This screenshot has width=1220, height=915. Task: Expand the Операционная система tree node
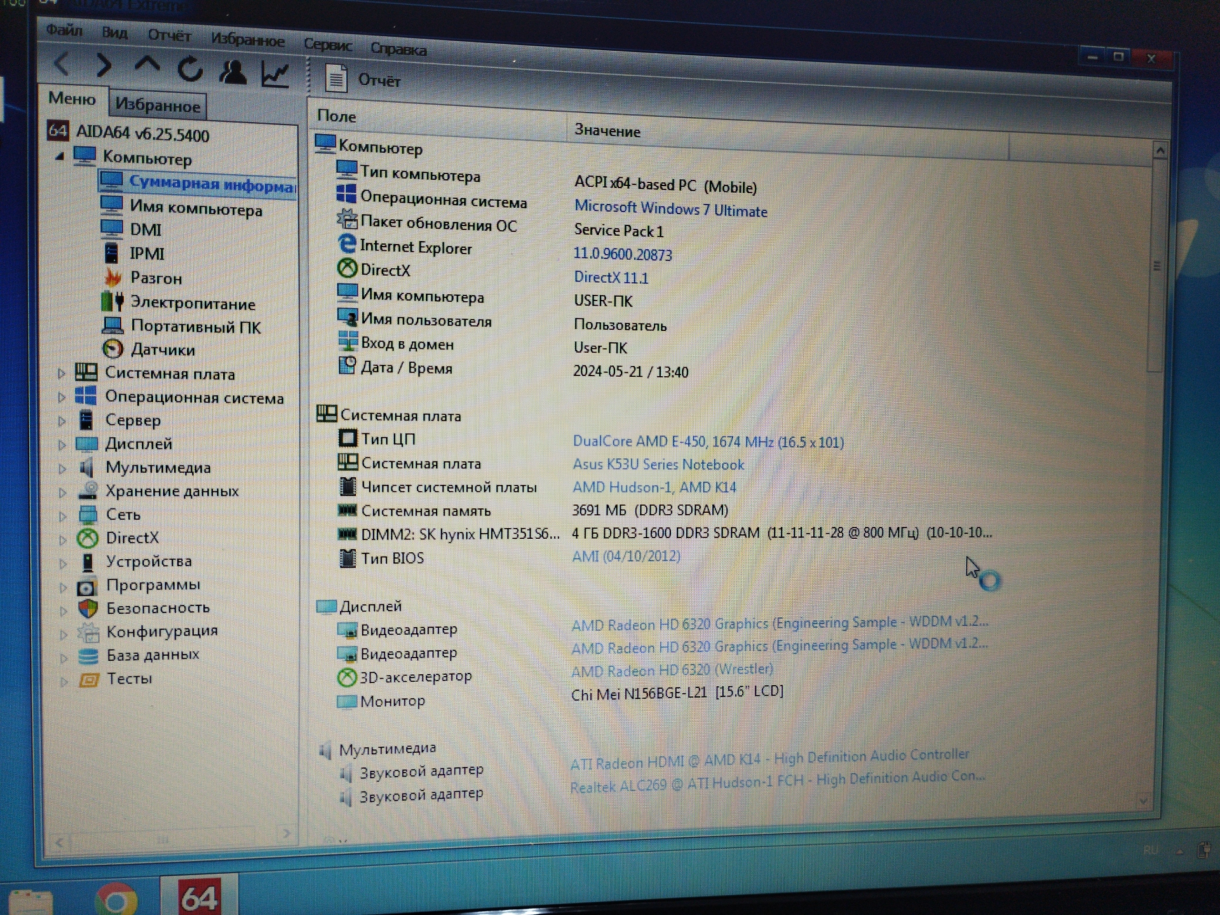[61, 397]
